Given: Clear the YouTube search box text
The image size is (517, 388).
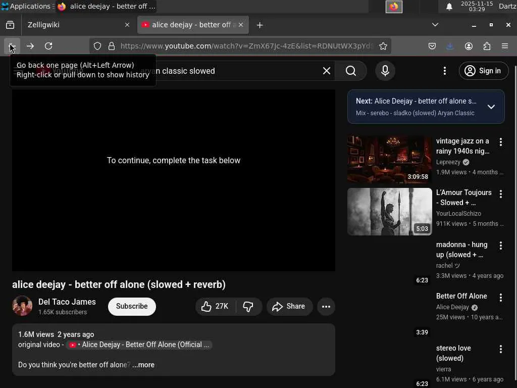Looking at the screenshot, I should pos(327,71).
